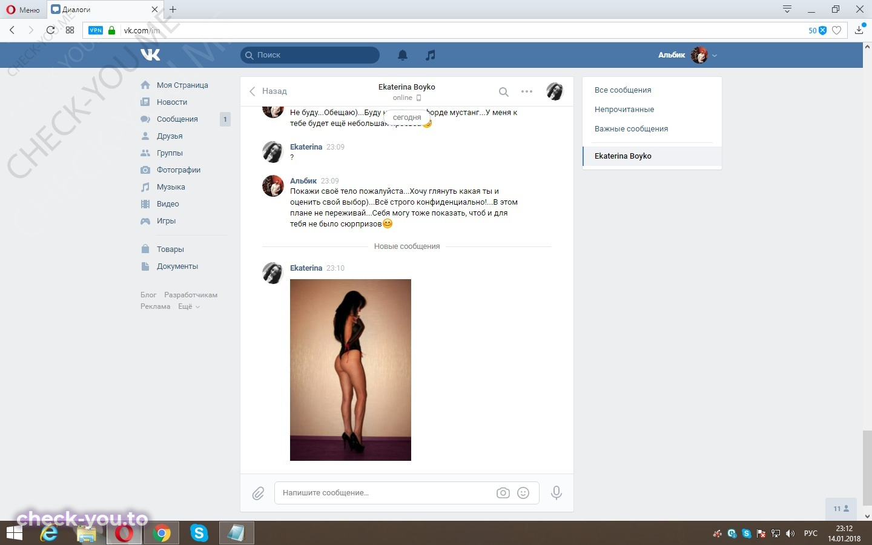
Task: Open Windows Start menu
Action: pos(14,533)
